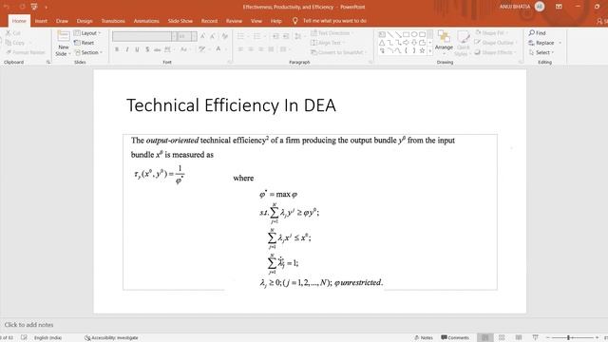This screenshot has width=608, height=342.
Task: Open the Align Text dropdown
Action: coord(327,43)
